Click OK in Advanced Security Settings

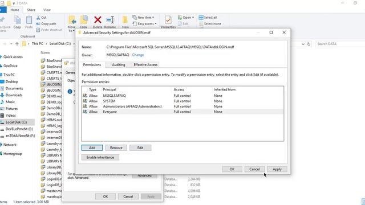232,169
